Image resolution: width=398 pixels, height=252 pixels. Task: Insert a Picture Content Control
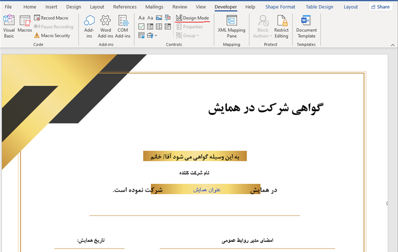pos(159,18)
